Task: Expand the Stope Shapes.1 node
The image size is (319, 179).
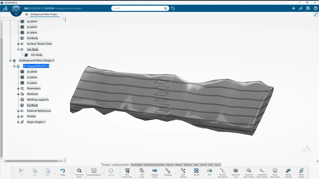Action: pos(18,122)
